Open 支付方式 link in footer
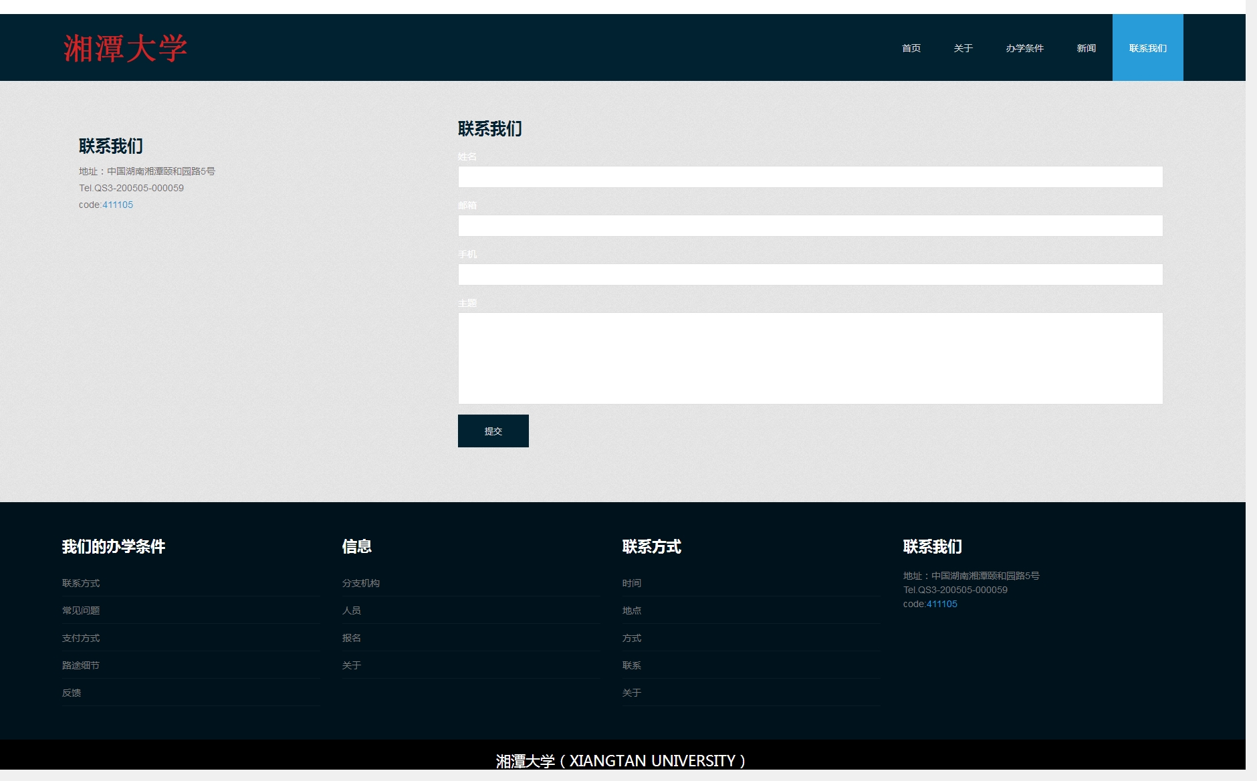The height and width of the screenshot is (781, 1257). pos(81,638)
